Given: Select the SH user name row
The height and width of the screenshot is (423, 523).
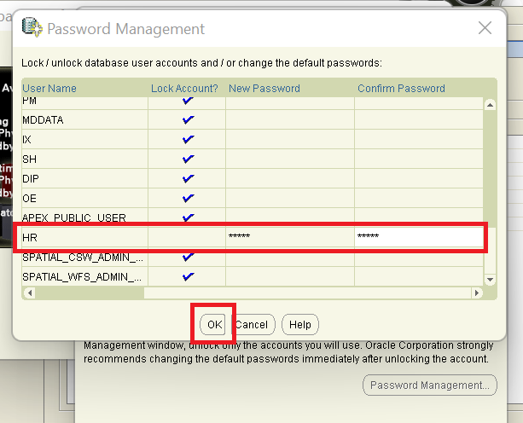Looking at the screenshot, I should pos(84,159).
